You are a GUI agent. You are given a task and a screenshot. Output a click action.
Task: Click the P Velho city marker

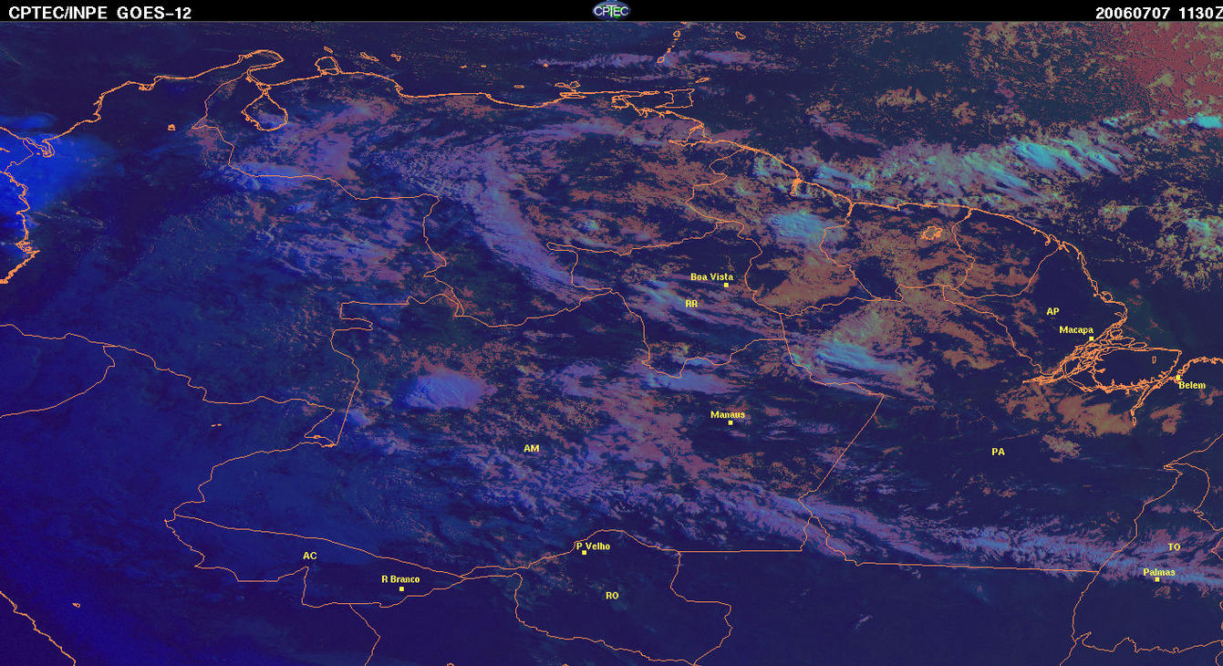point(584,553)
